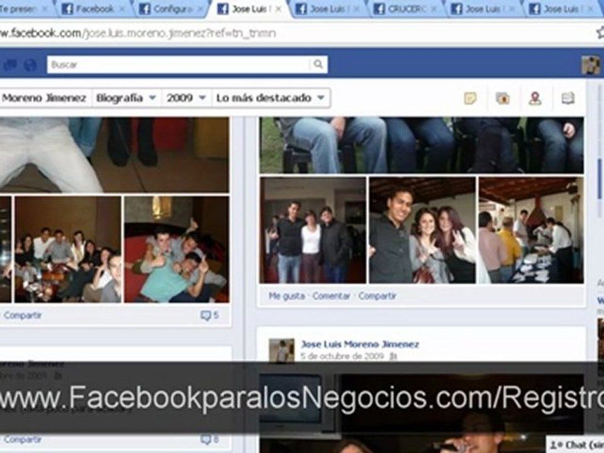Viewport: 604px width, 453px height.
Task: Open Jose Luis Moreno Jimenez post author link
Action: click(x=359, y=344)
